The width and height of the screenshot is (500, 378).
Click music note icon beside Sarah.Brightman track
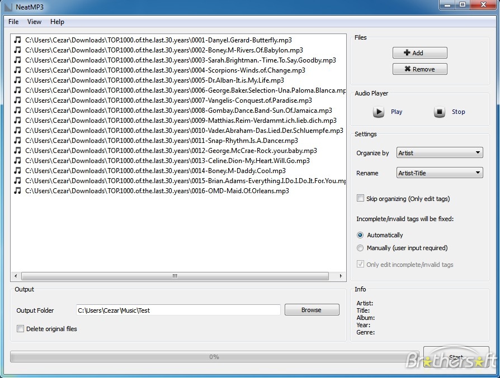pyautogui.click(x=17, y=60)
